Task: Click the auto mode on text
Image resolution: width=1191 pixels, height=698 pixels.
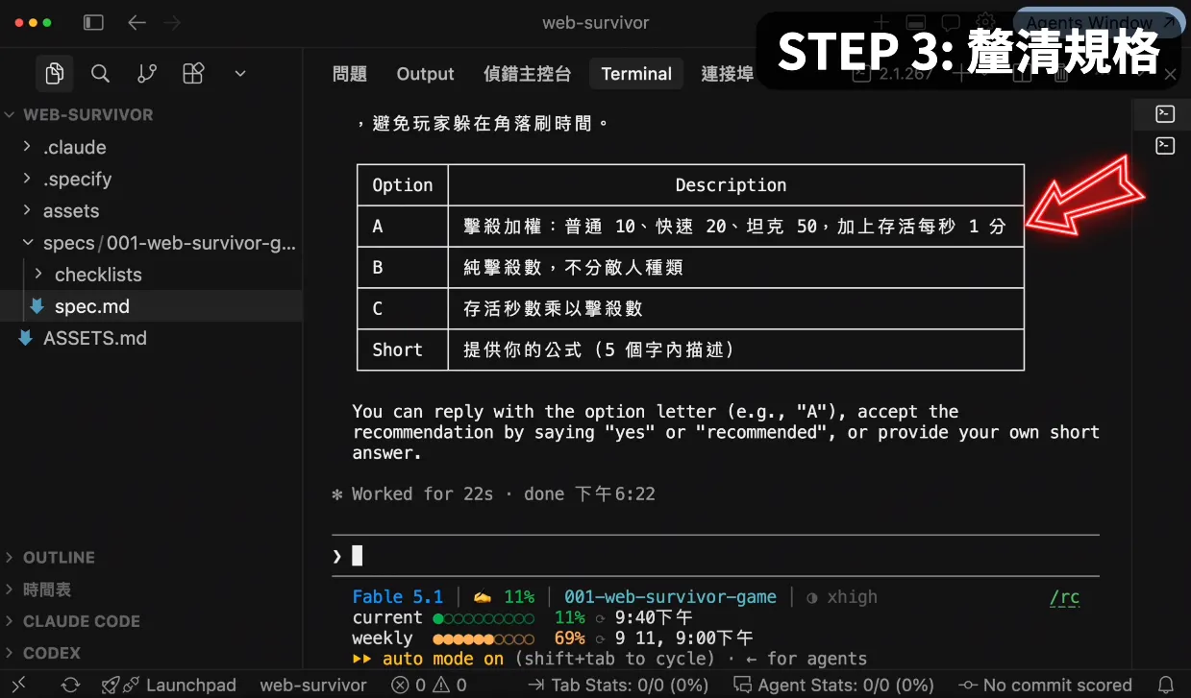Action: [442, 659]
